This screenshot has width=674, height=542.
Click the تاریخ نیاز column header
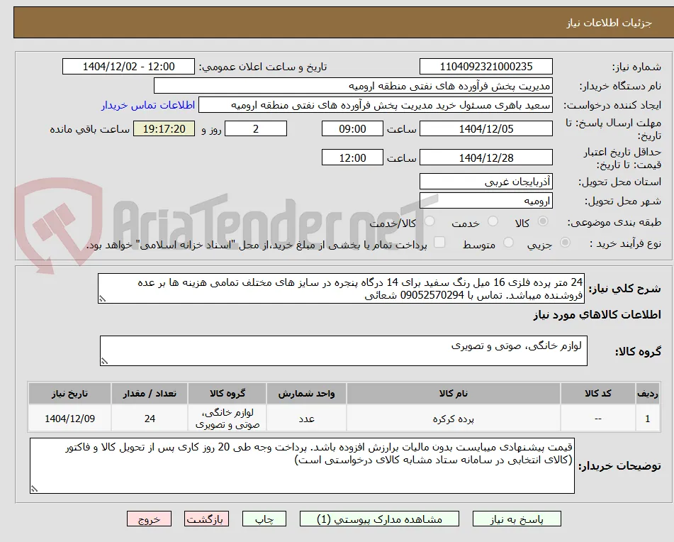[x=69, y=394]
